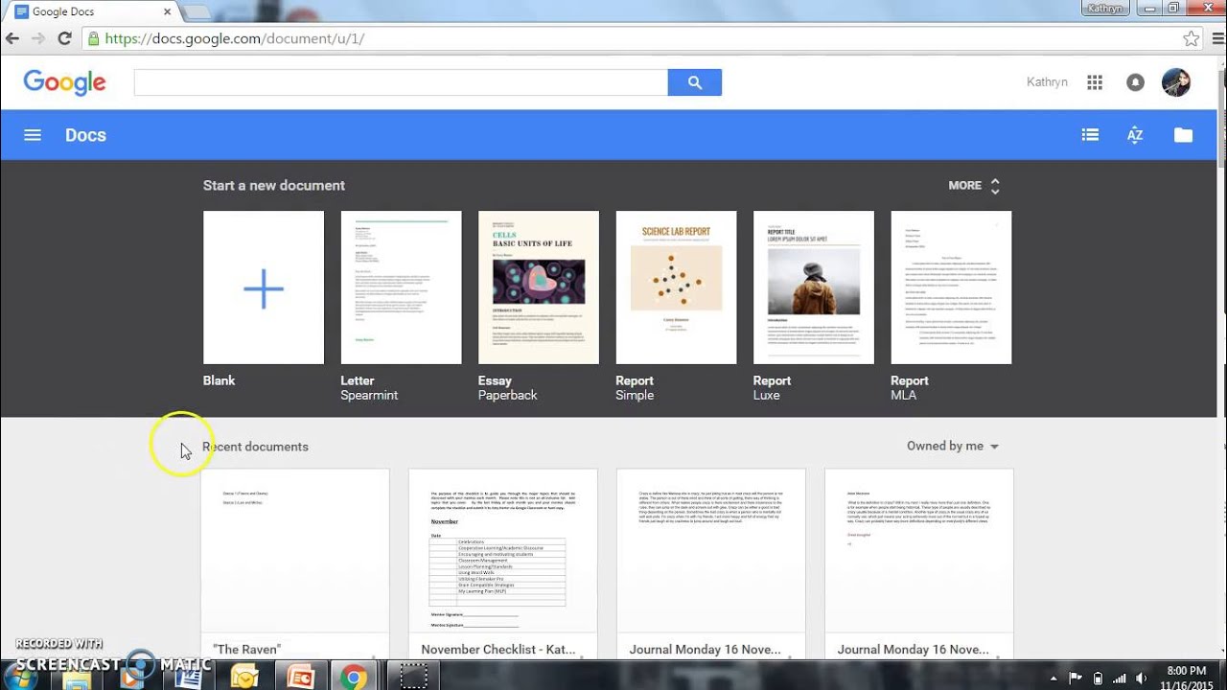Click the taskbar clock 8:00 PM

tap(1187, 671)
